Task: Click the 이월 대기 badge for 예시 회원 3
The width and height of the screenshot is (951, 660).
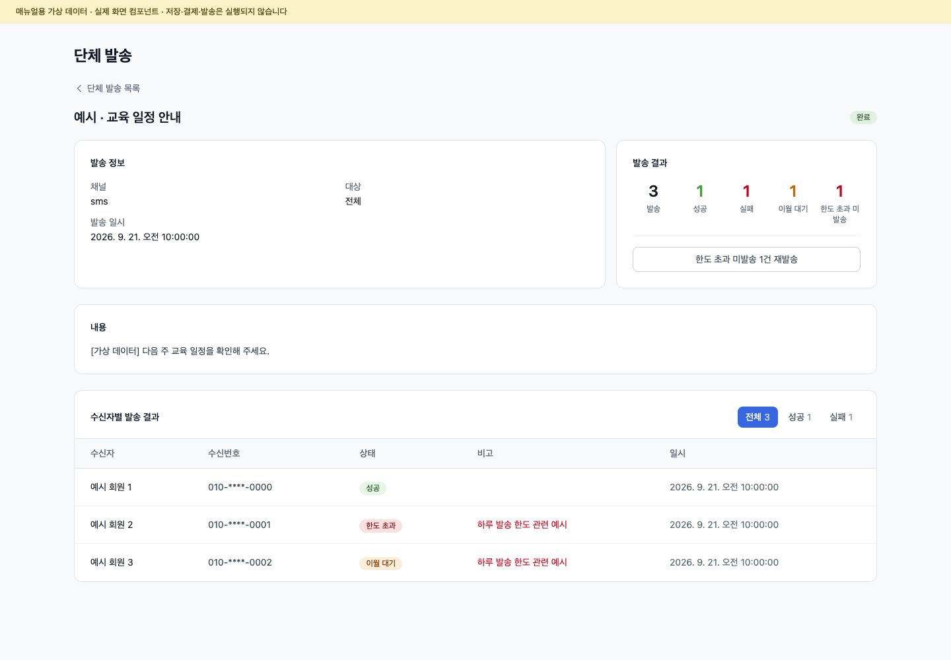Action: coord(380,564)
